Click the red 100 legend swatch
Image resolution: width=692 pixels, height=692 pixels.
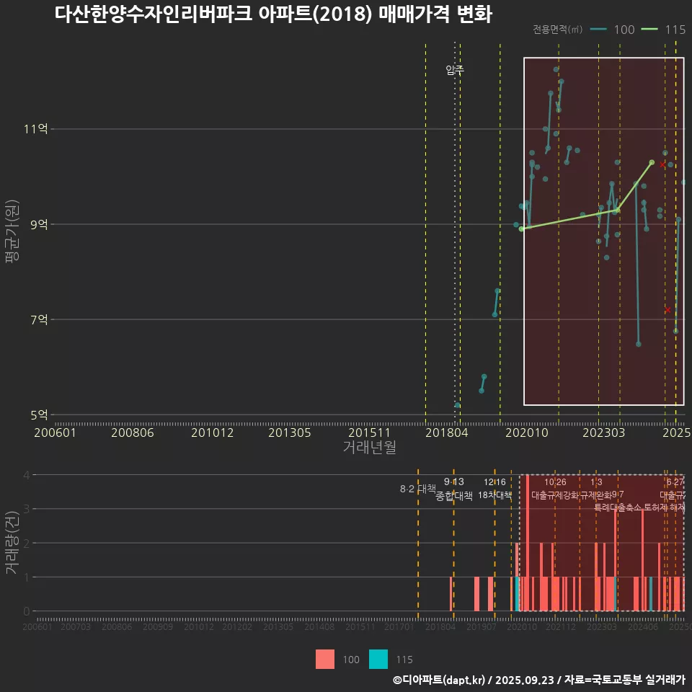(324, 659)
